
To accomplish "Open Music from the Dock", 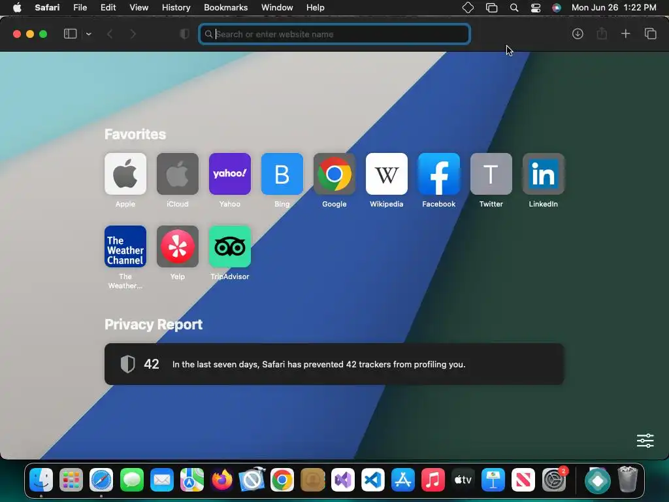I will (x=433, y=480).
